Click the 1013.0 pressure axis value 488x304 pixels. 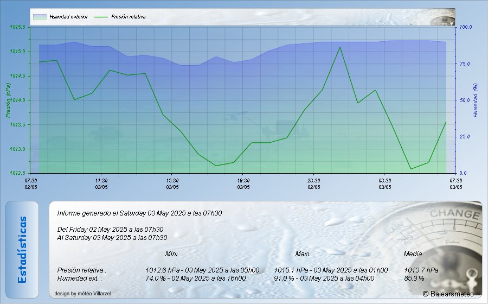(x=17, y=149)
